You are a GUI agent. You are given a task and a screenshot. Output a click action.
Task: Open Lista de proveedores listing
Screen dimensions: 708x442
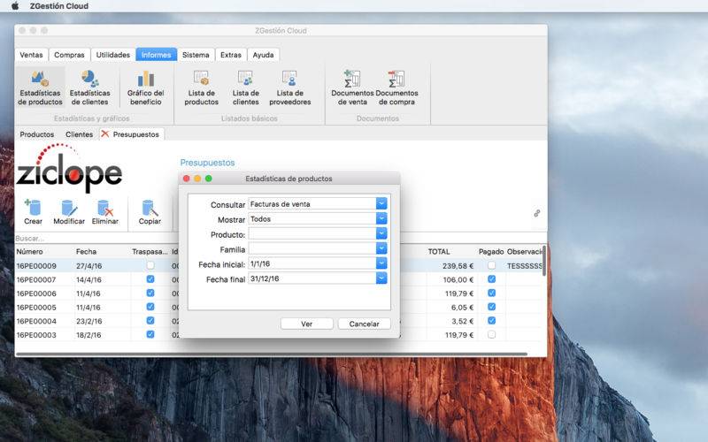click(x=290, y=88)
